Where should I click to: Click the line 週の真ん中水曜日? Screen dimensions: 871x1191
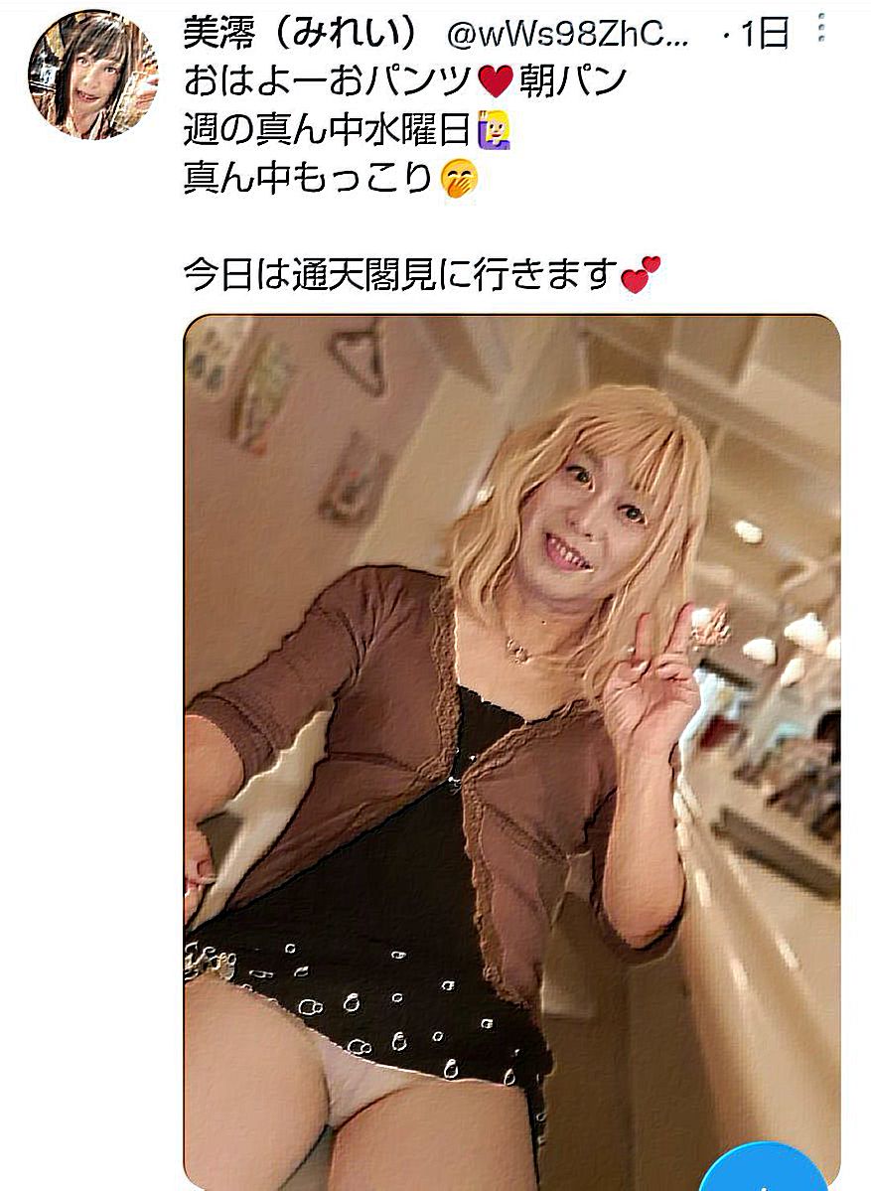(x=328, y=130)
